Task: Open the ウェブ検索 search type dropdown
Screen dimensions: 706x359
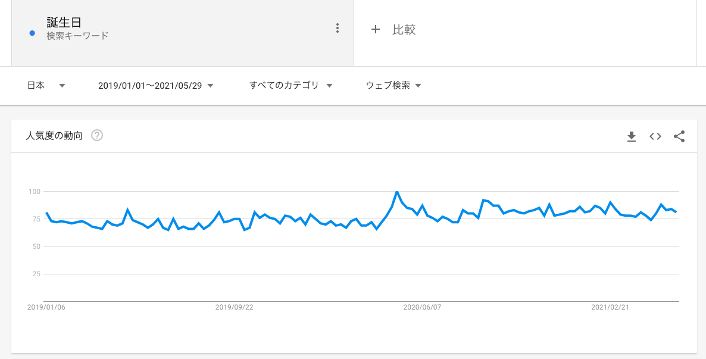Action: coord(393,86)
